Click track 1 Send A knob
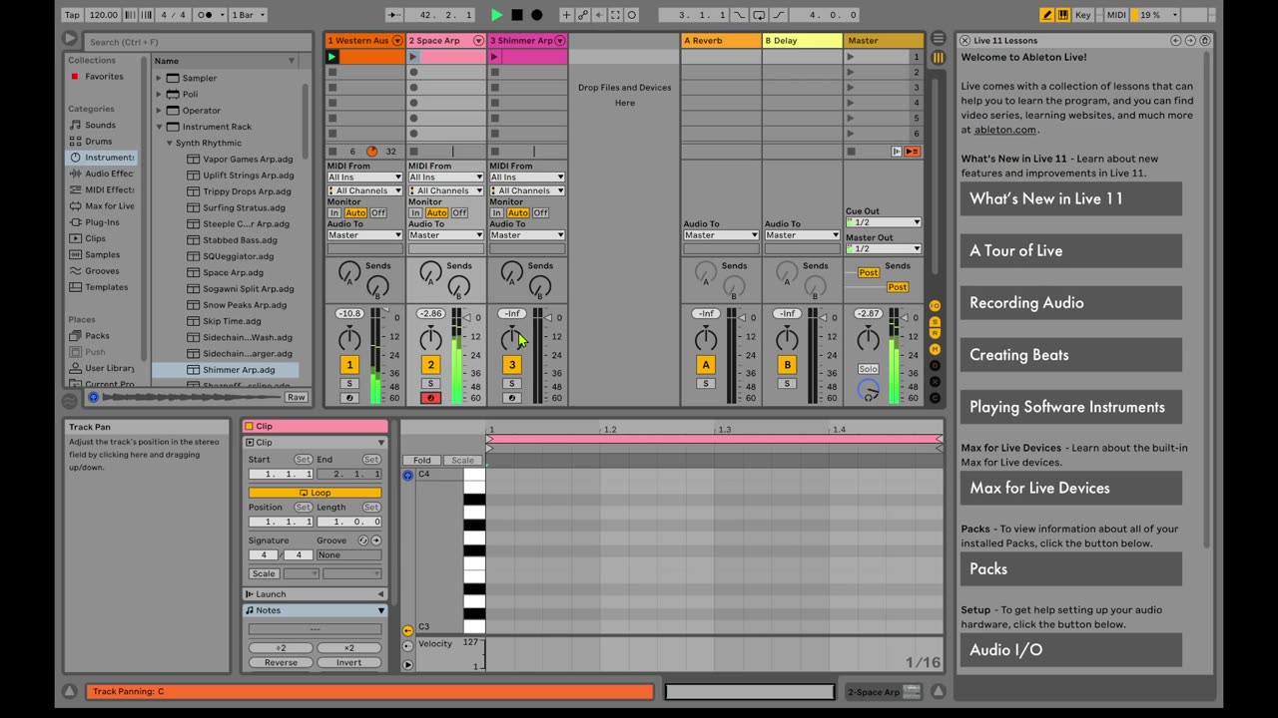 point(348,271)
